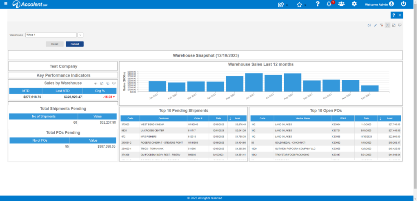Click the users group icon
Viewport: 418px width, 201px height.
tap(342, 4)
